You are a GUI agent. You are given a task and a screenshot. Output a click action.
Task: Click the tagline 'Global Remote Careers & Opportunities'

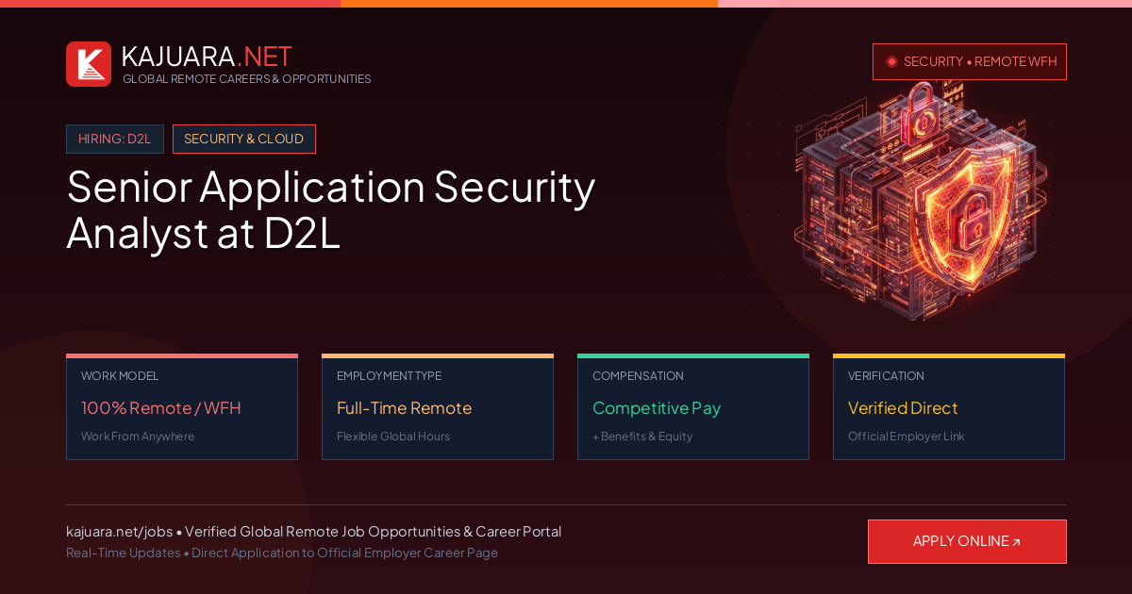coord(246,79)
